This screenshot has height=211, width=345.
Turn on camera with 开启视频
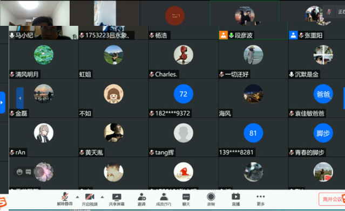tap(90, 199)
